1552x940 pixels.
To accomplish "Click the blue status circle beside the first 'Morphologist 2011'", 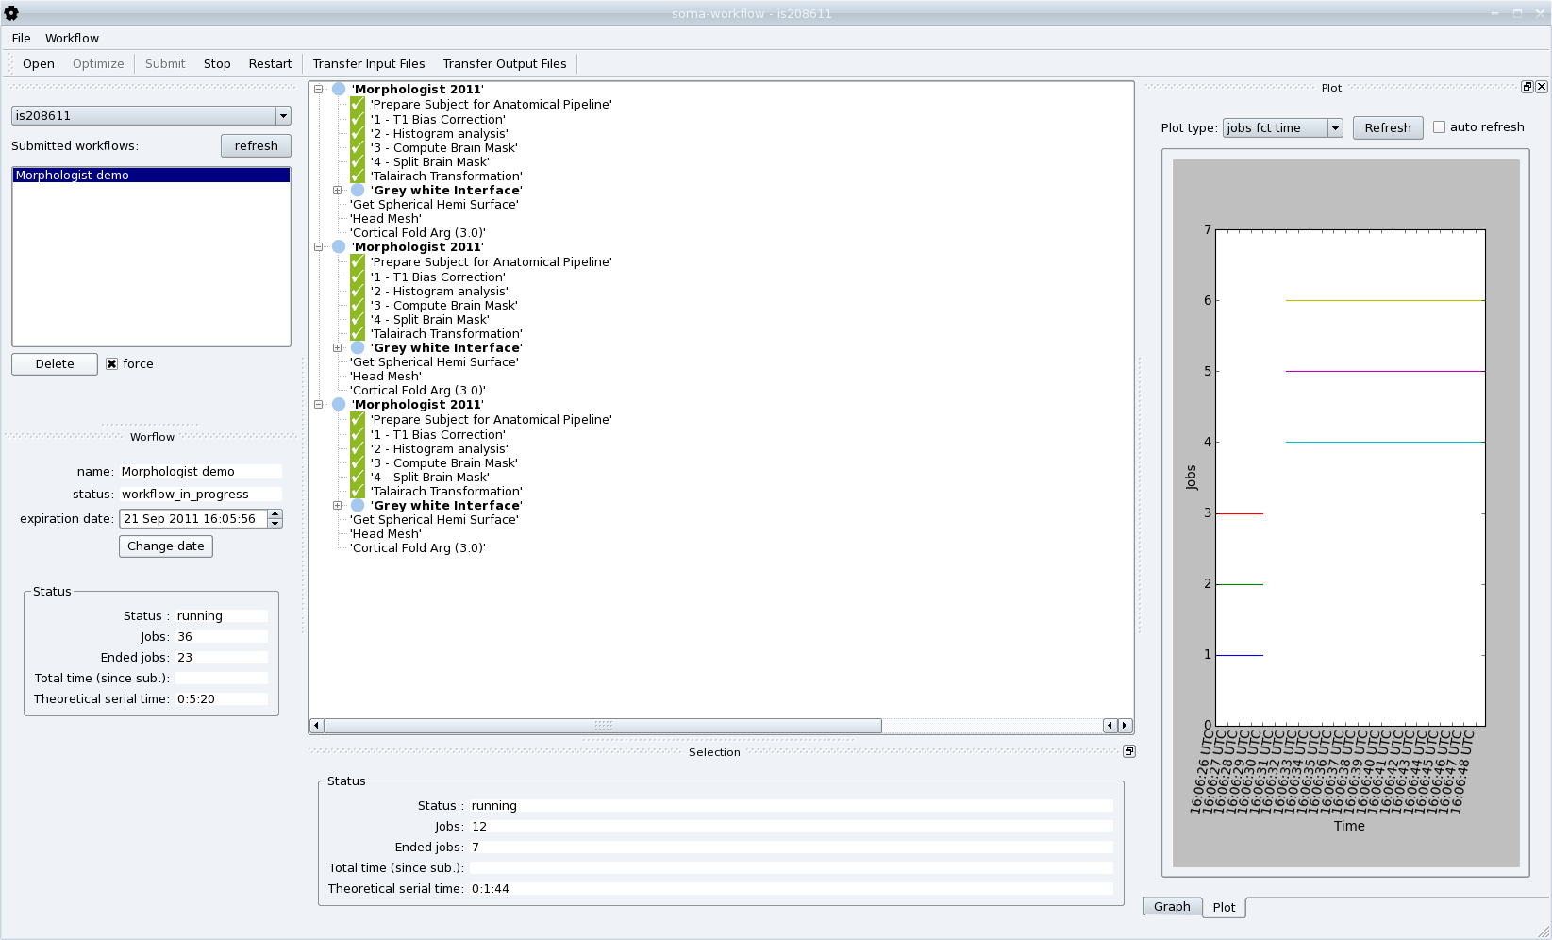I will [x=338, y=88].
